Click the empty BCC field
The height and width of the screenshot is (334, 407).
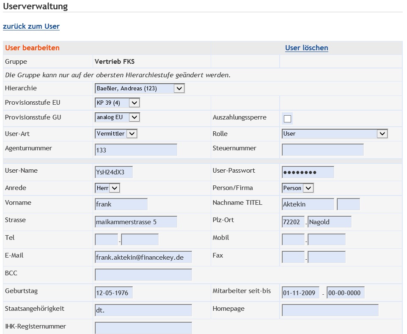click(x=143, y=275)
